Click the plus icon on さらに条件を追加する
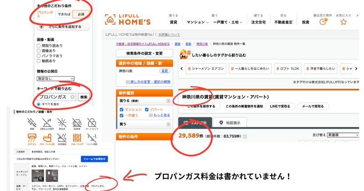 coord(41,27)
